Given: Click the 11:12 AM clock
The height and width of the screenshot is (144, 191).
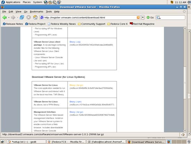Looking at the screenshot, I should pyautogui.click(x=181, y=2).
